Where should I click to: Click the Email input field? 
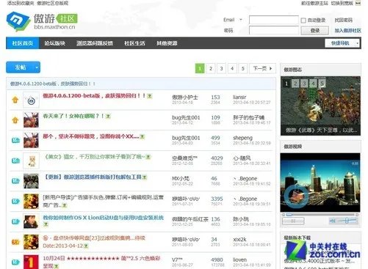coord(273,20)
